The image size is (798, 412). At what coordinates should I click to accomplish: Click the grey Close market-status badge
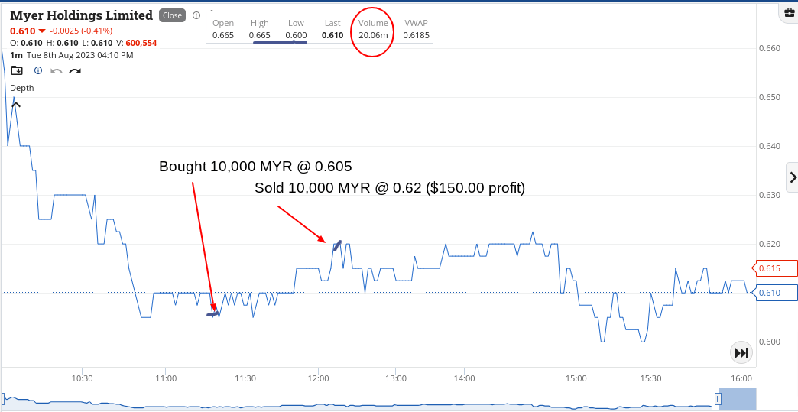172,15
